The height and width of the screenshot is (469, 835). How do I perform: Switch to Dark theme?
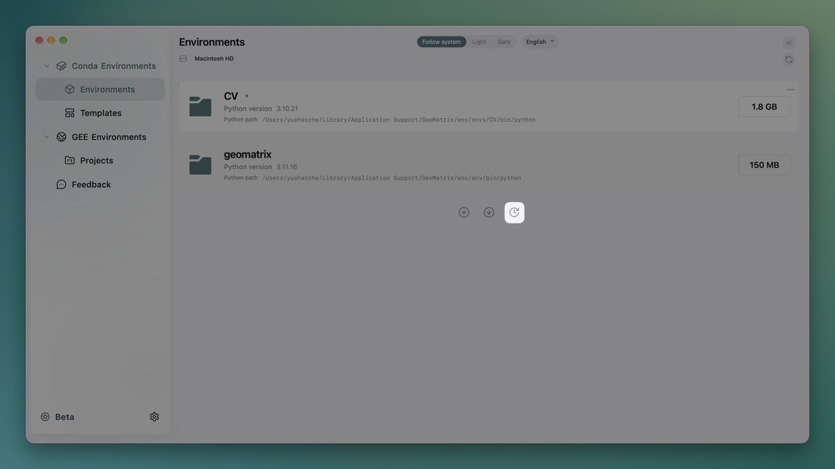[504, 42]
